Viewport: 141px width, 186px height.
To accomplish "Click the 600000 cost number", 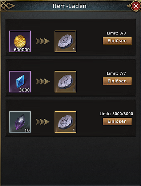I will (22, 50).
